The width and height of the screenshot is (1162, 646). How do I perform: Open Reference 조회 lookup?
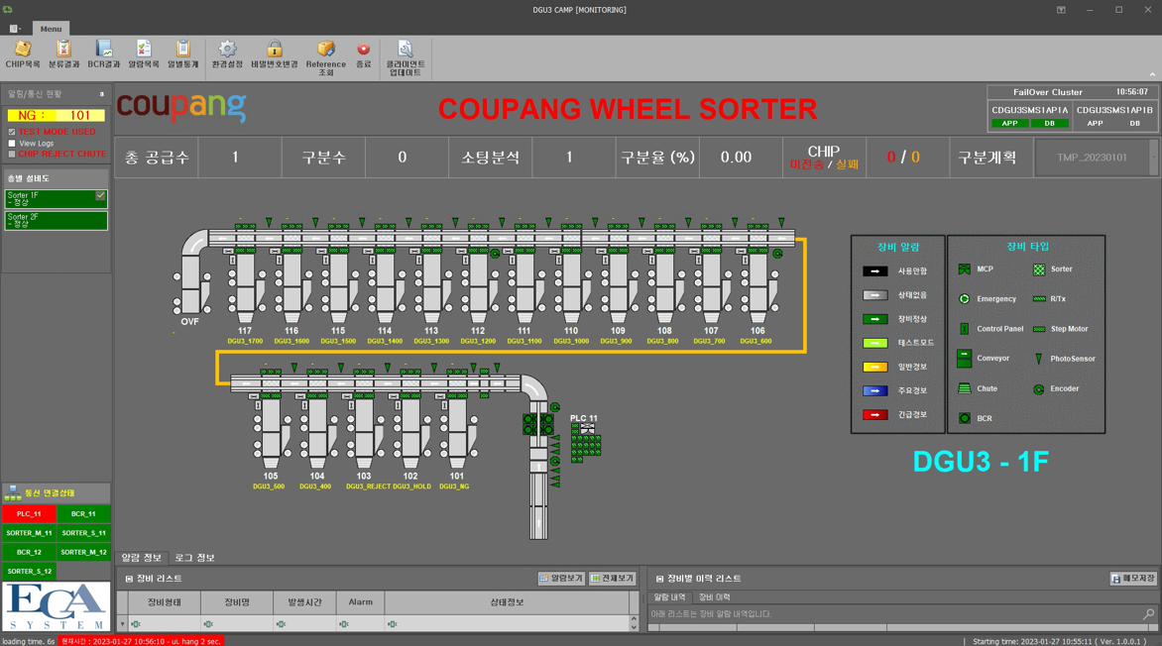(326, 57)
